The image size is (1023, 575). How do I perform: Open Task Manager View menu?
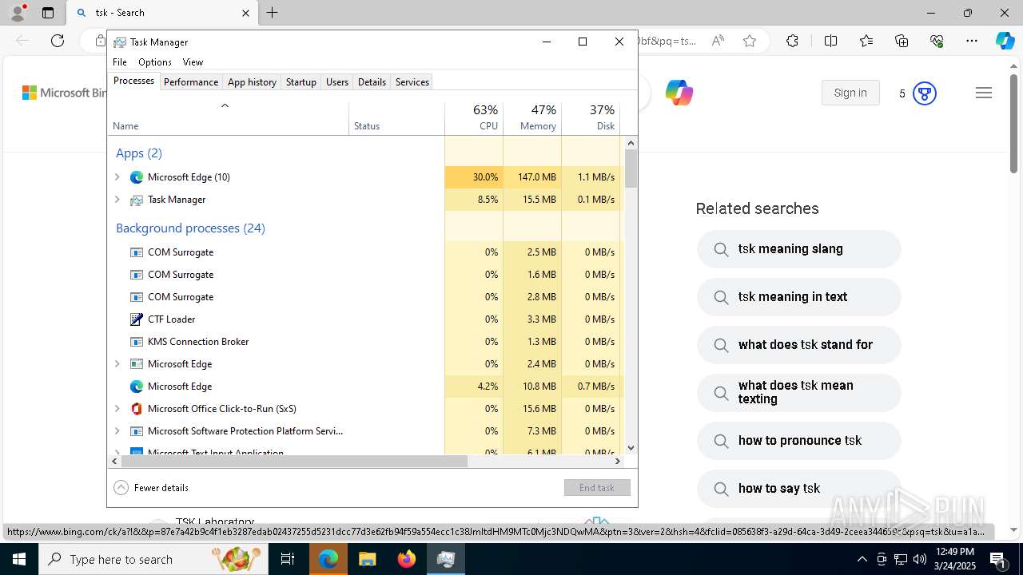click(x=193, y=62)
